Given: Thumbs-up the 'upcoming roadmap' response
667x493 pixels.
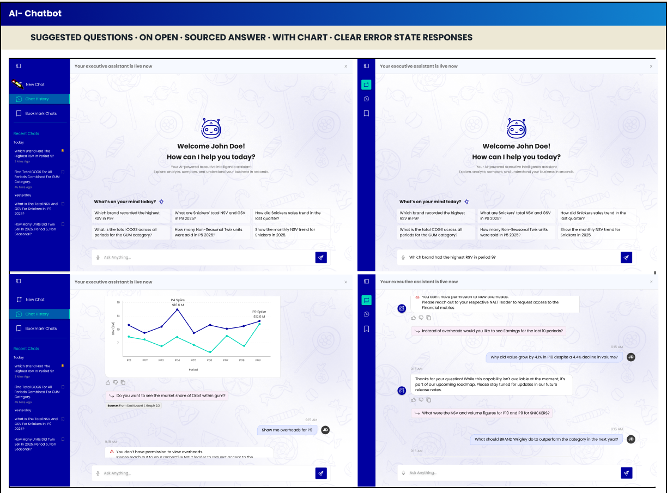Looking at the screenshot, I should (x=414, y=400).
